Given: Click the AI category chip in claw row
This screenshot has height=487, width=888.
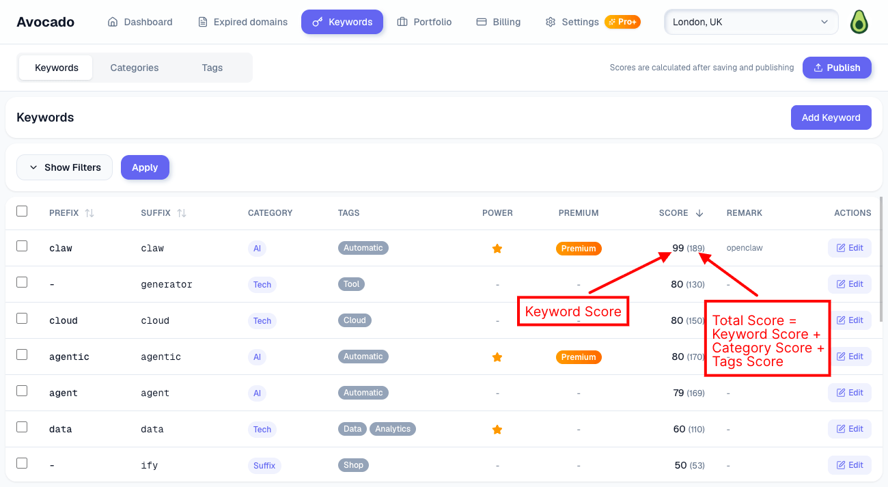Looking at the screenshot, I should point(257,249).
